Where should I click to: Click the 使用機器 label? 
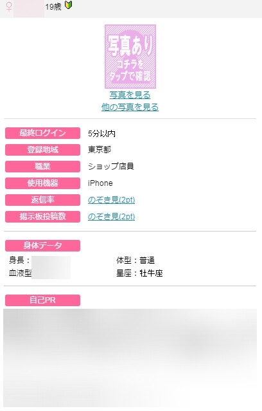[x=42, y=183]
